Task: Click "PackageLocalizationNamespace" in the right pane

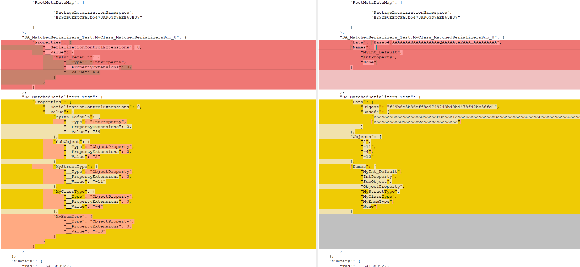Action: pyautogui.click(x=410, y=13)
